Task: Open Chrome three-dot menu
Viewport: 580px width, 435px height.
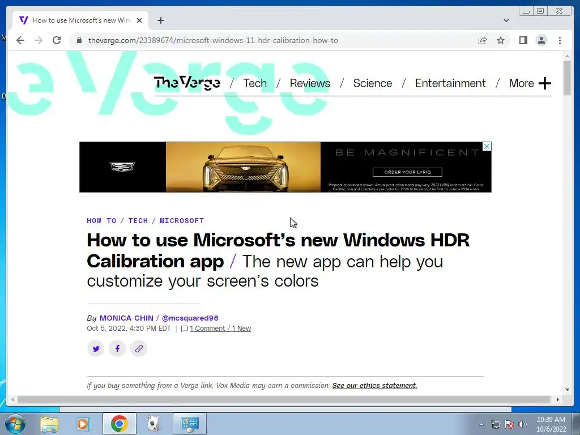Action: (x=560, y=40)
